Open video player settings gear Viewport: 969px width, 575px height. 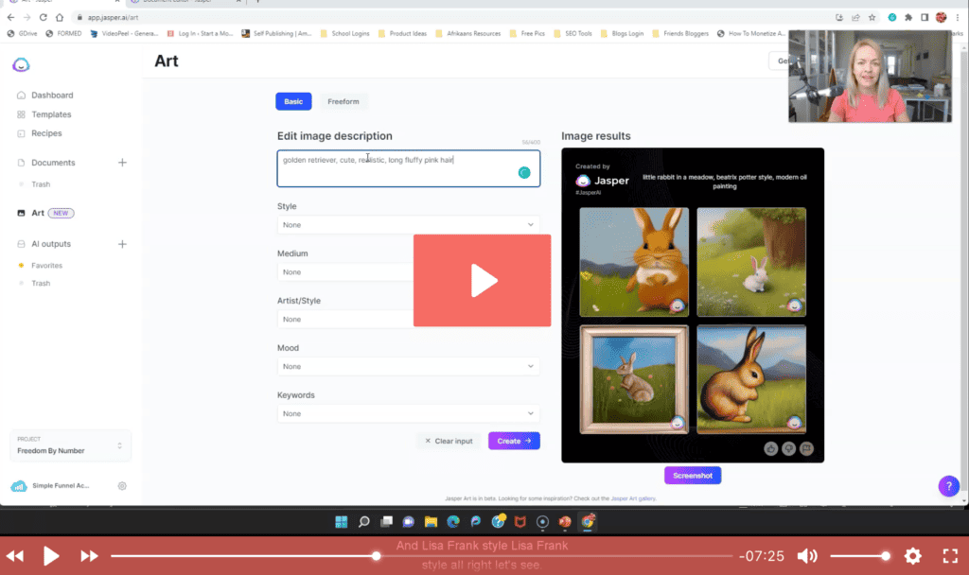913,556
